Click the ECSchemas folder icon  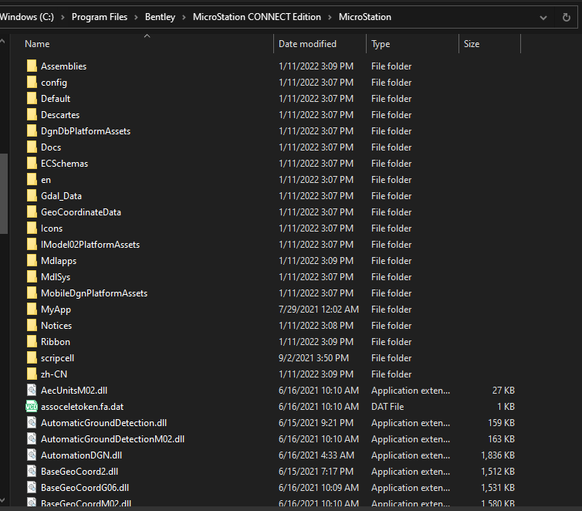tap(32, 164)
